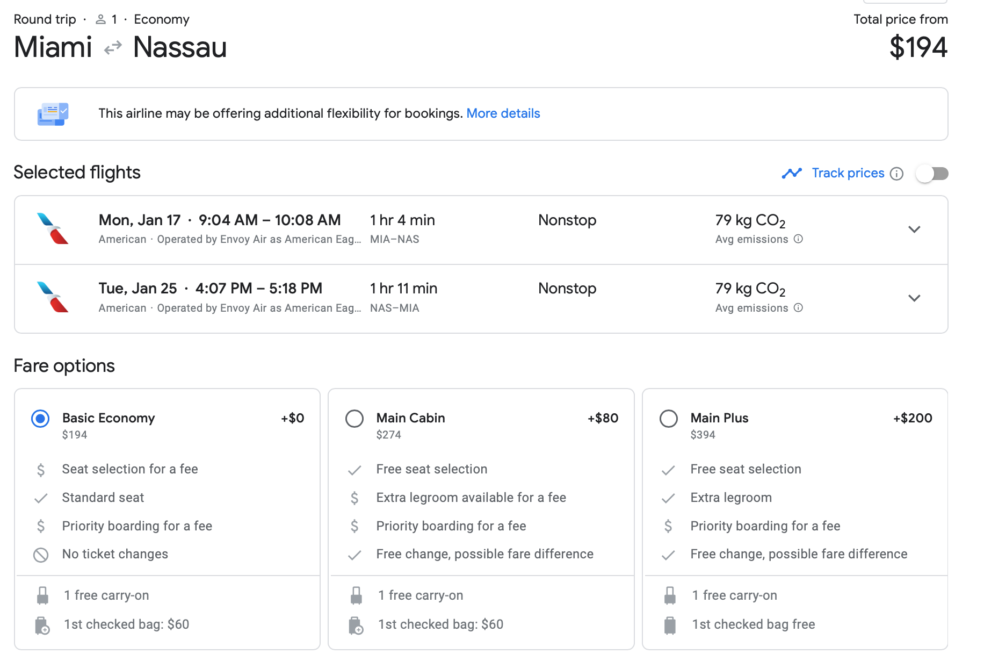984x661 pixels.
Task: Select the Main Cabin fare option
Action: pos(354,419)
